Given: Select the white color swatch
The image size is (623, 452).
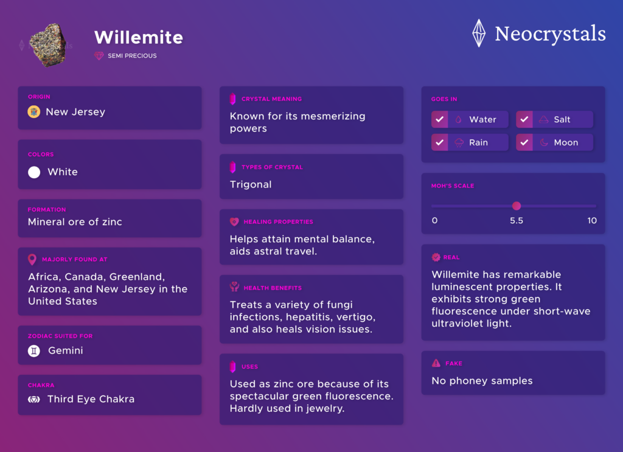Looking at the screenshot, I should coord(34,172).
